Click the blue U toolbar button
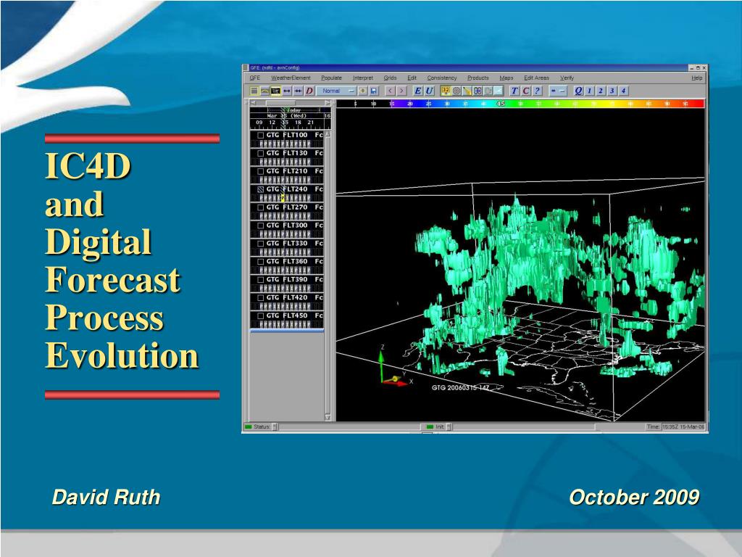Screen dimensions: 742x557 pyautogui.click(x=429, y=91)
